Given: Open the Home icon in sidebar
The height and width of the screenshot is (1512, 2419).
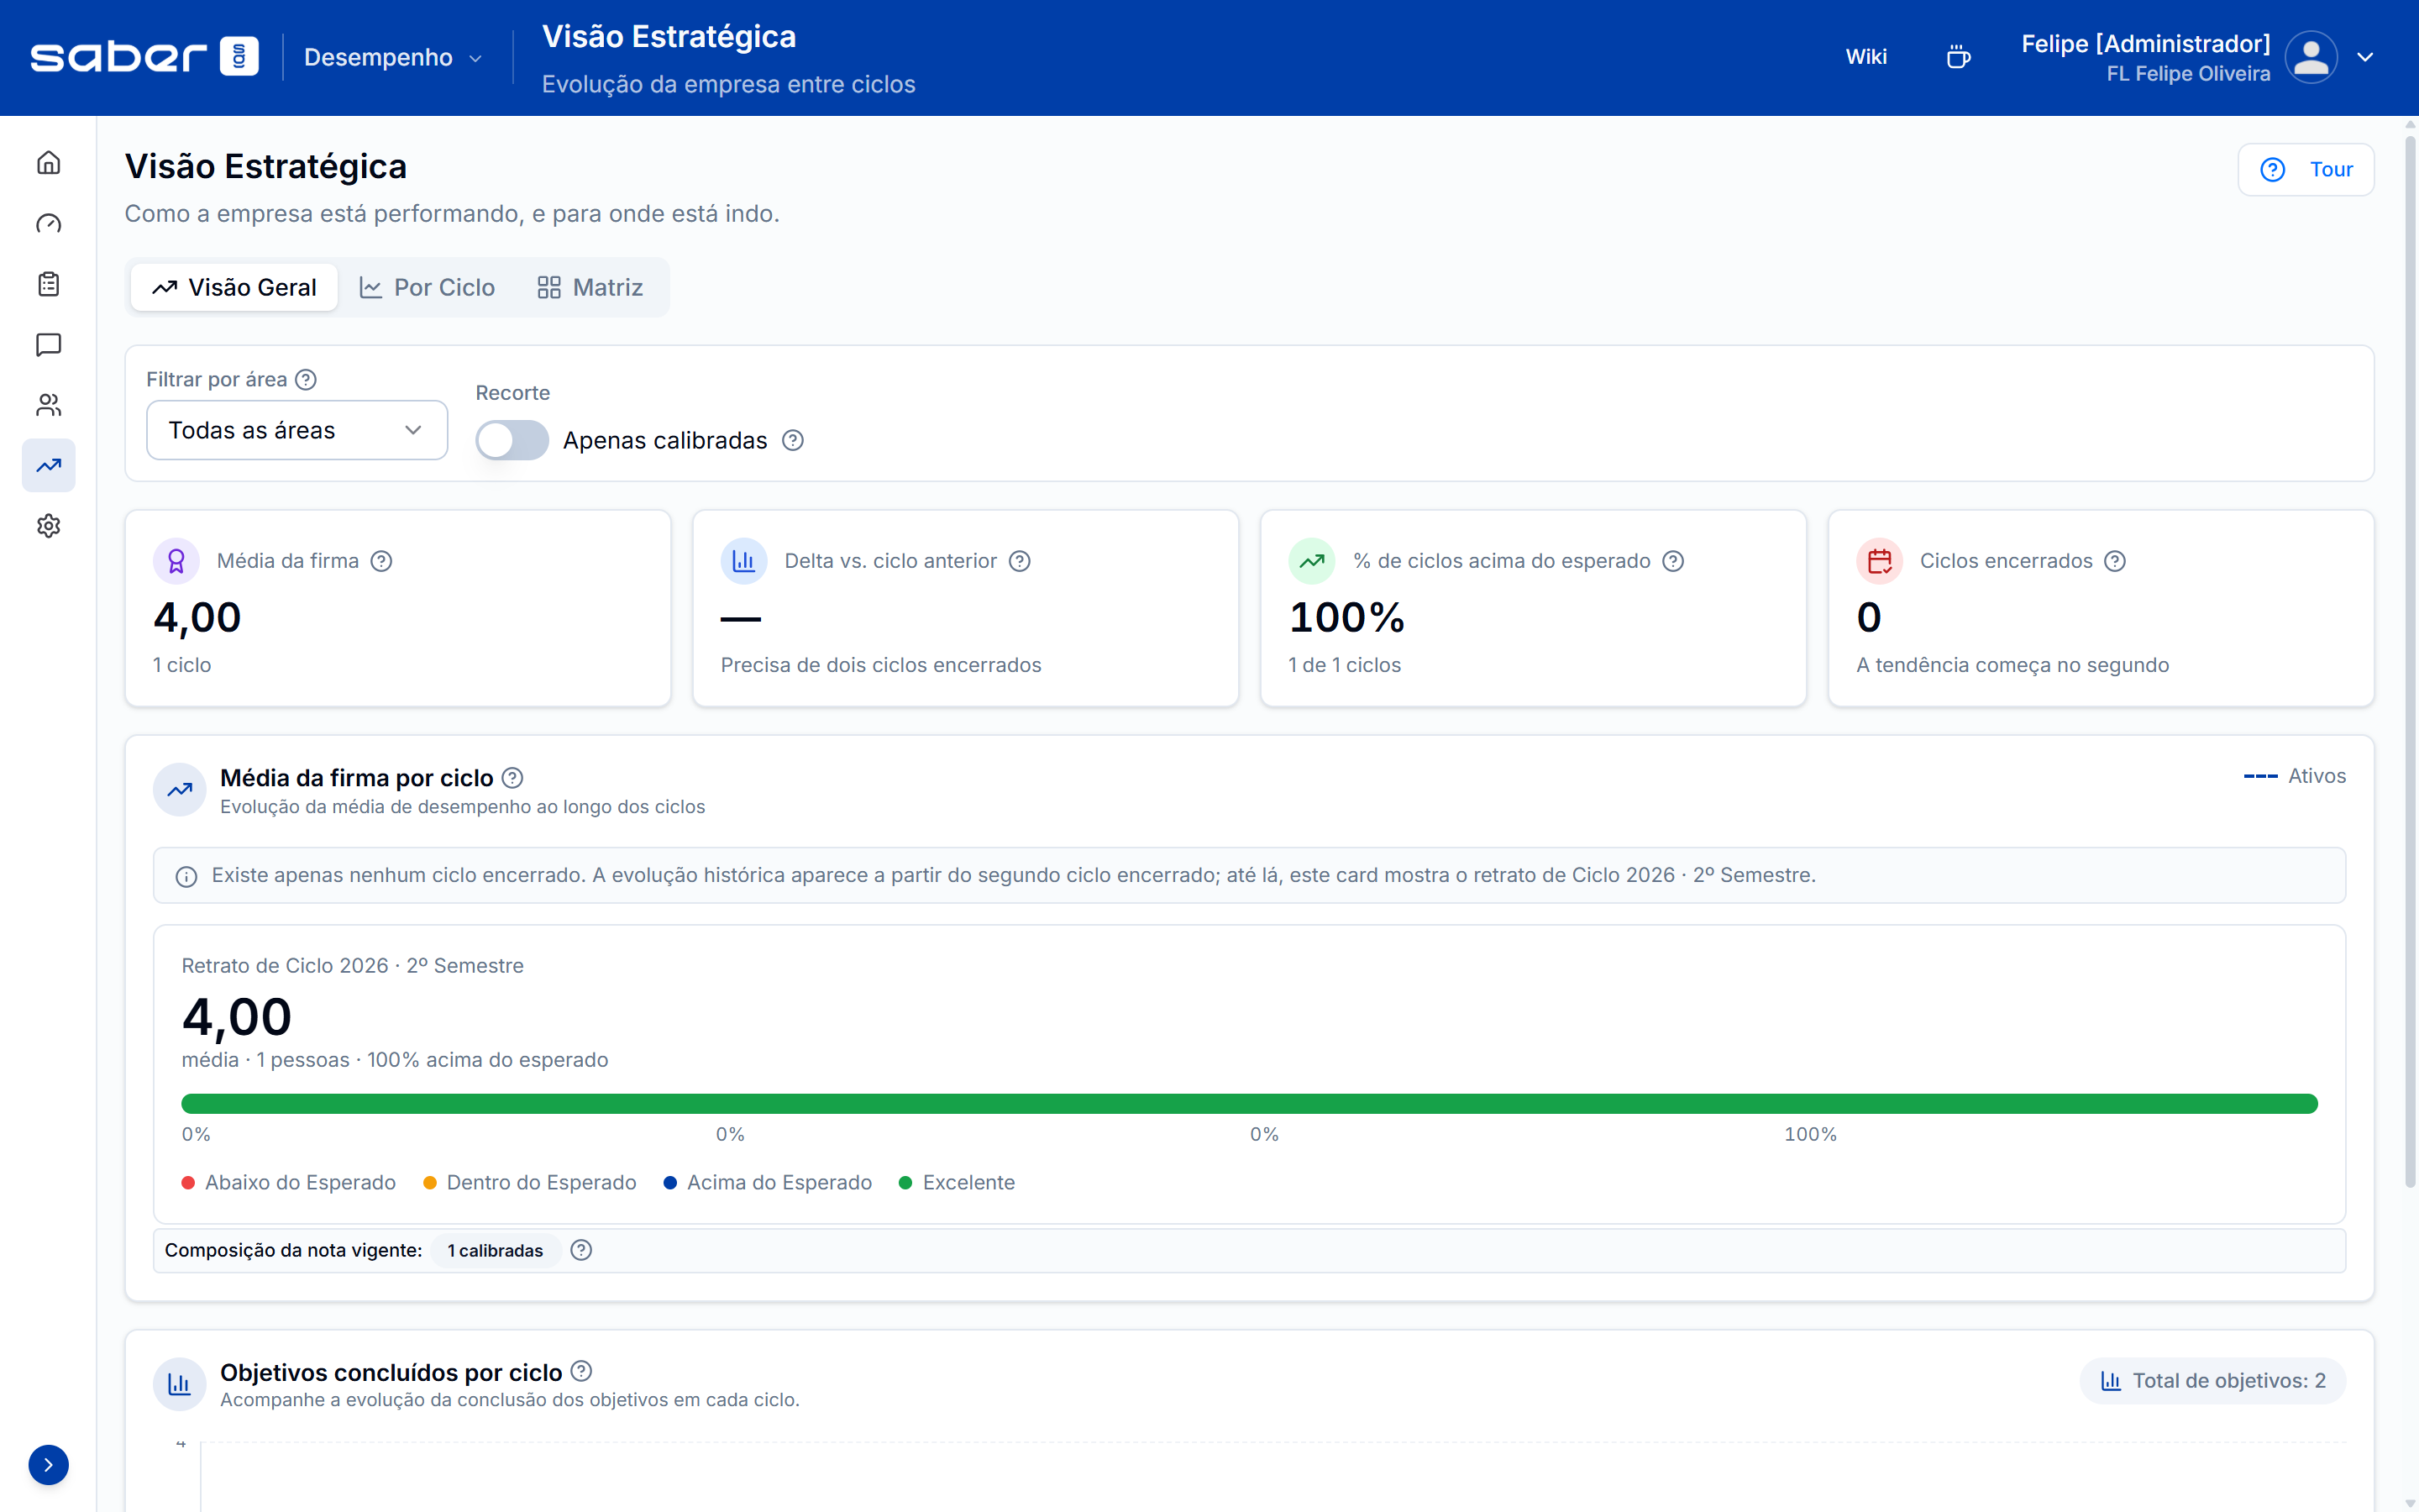Looking at the screenshot, I should pyautogui.click(x=48, y=163).
